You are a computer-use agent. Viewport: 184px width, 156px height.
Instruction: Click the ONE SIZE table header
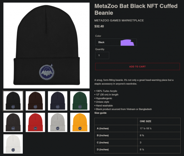pos(145,121)
